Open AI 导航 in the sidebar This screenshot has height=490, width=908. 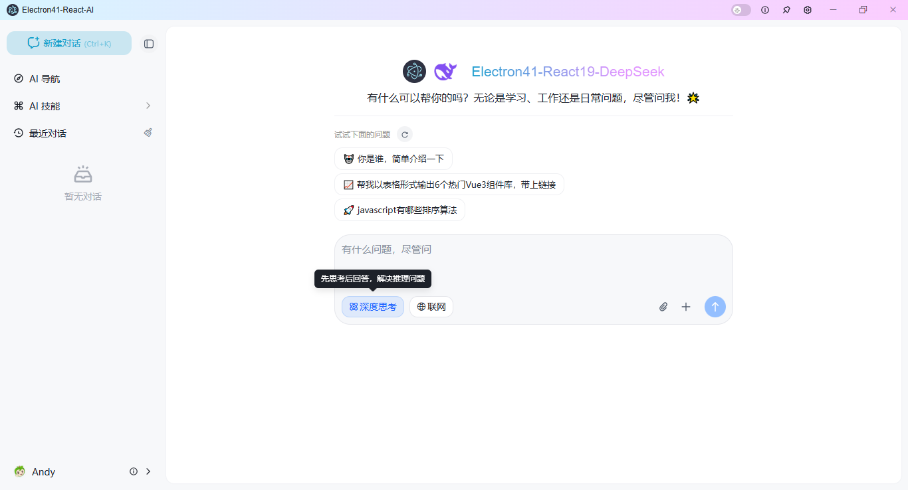83,79
